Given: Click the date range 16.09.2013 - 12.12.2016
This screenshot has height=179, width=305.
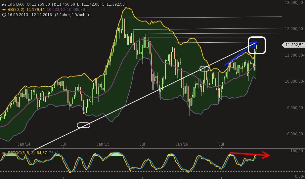Looking at the screenshot, I should (30, 15).
